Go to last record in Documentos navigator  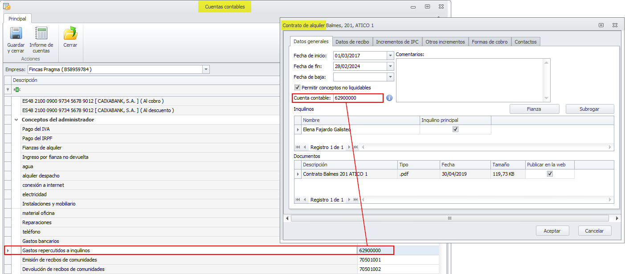coord(355,200)
